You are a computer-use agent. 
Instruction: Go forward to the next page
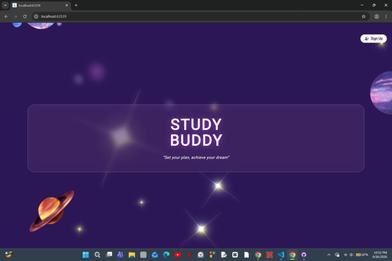(x=15, y=17)
